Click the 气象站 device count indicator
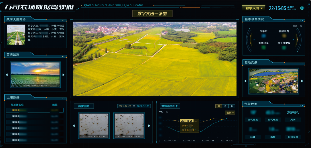Viewport: 311px width, 148px height. 263,36
